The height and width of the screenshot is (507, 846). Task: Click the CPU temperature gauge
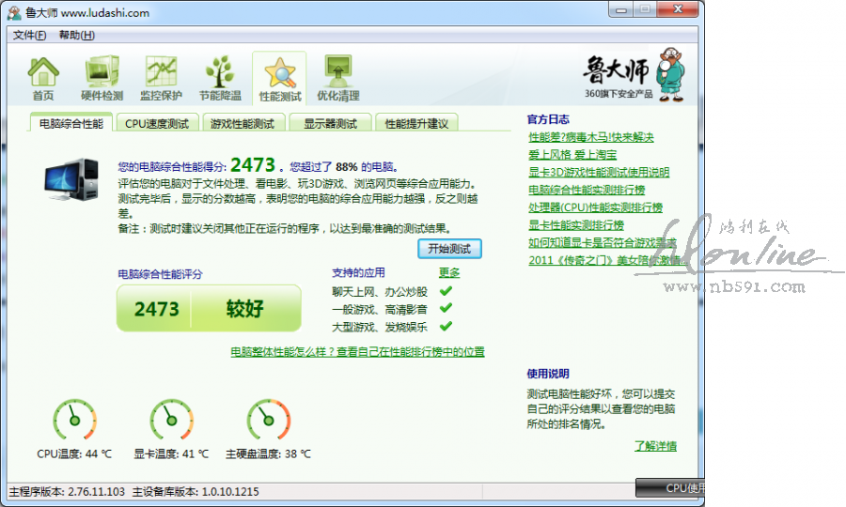pyautogui.click(x=73, y=420)
